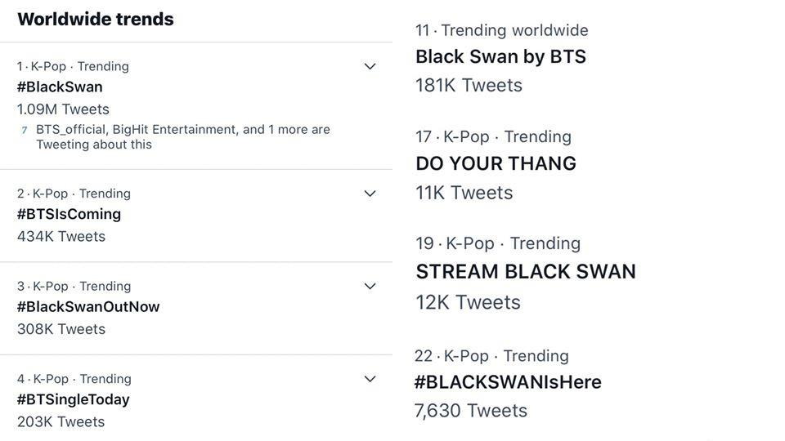Click the 'BTS_official, BigHit Entertainment' tweeting note
This screenshot has width=785, height=441.
[x=182, y=136]
